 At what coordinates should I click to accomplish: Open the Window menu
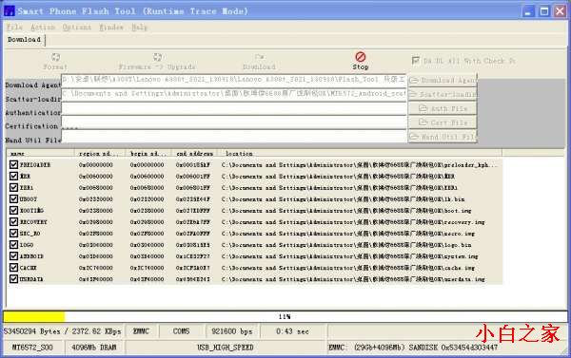[x=111, y=27]
